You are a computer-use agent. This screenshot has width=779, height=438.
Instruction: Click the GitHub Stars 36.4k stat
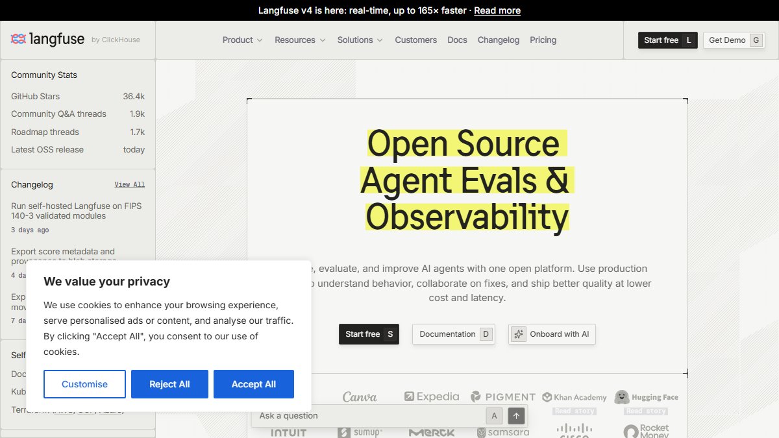tap(78, 96)
